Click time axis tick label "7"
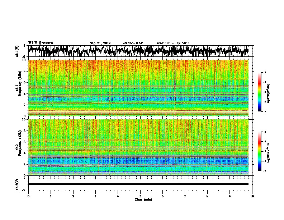Screen dimensions: 284x220 pos(185,196)
